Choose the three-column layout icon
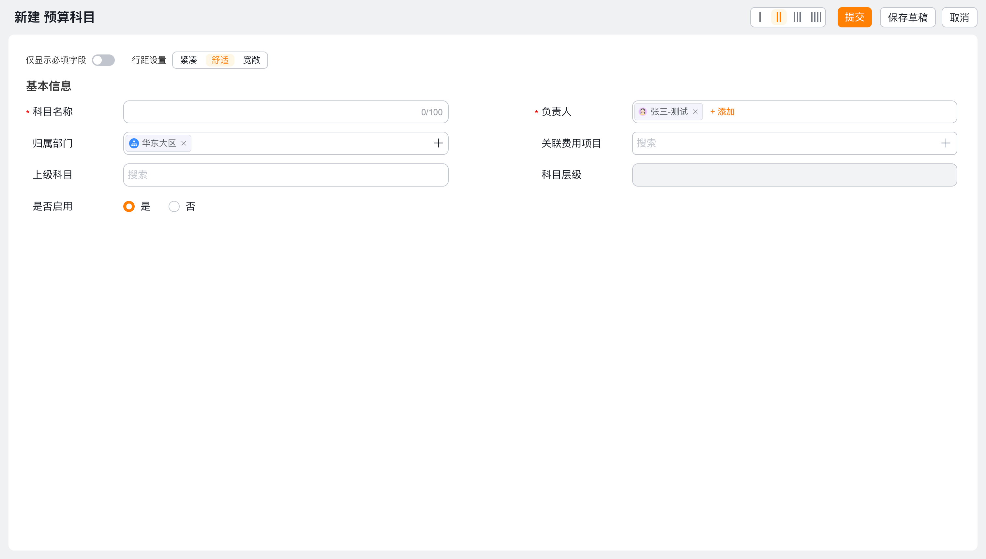Image resolution: width=986 pixels, height=559 pixels. click(x=798, y=17)
